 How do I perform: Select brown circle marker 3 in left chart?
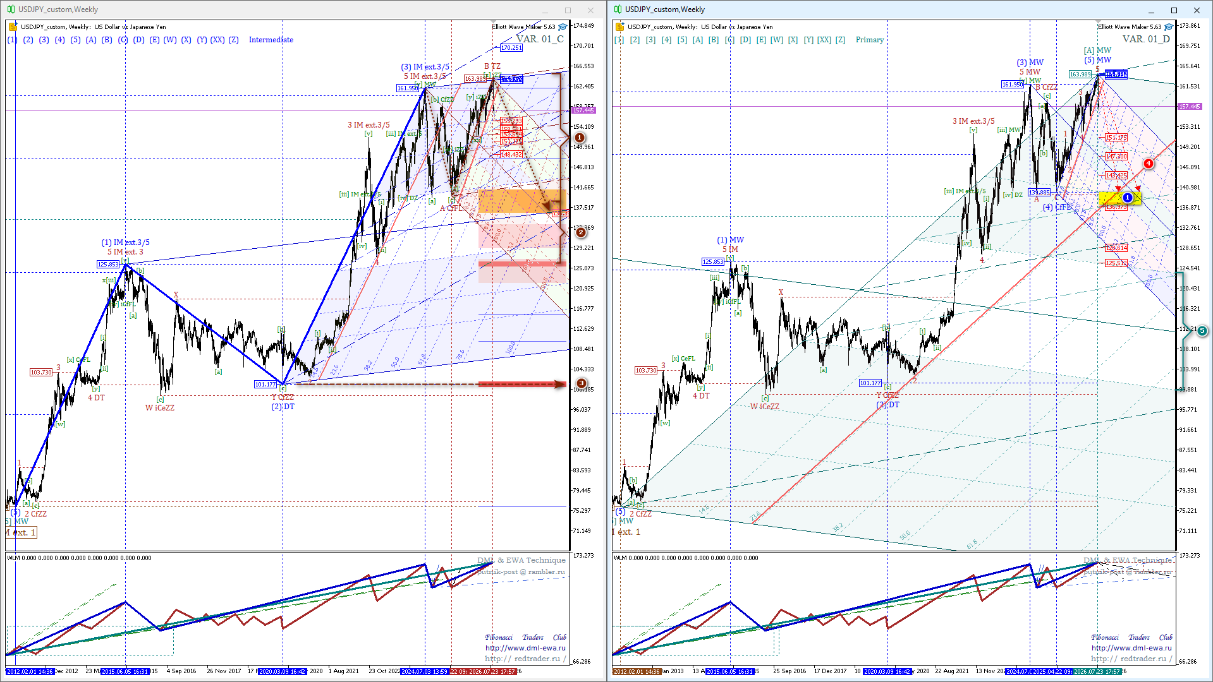[x=582, y=383]
